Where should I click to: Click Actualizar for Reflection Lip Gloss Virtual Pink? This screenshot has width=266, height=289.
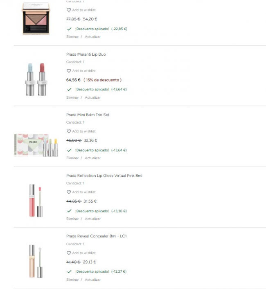pos(92,219)
